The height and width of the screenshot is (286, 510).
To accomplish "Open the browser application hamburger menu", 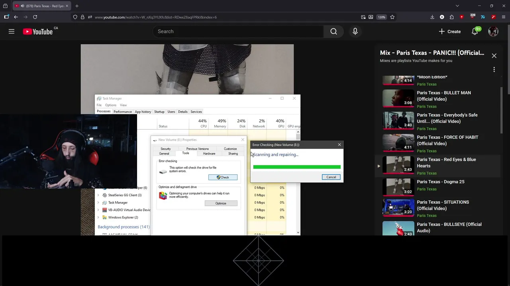I will (x=504, y=17).
